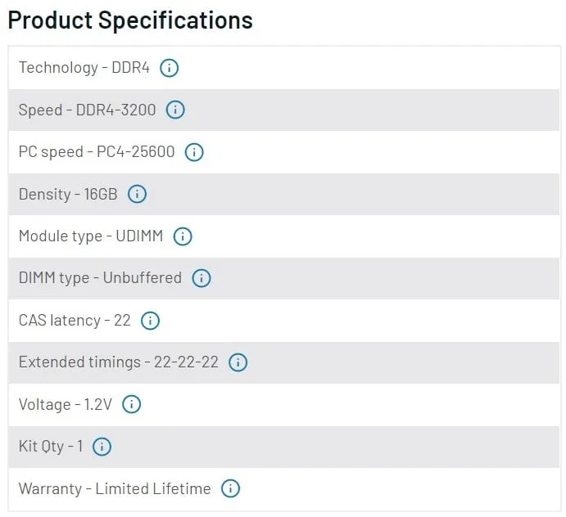The height and width of the screenshot is (517, 566).
Task: Click the Module type - UDIMM text
Action: 91,236
